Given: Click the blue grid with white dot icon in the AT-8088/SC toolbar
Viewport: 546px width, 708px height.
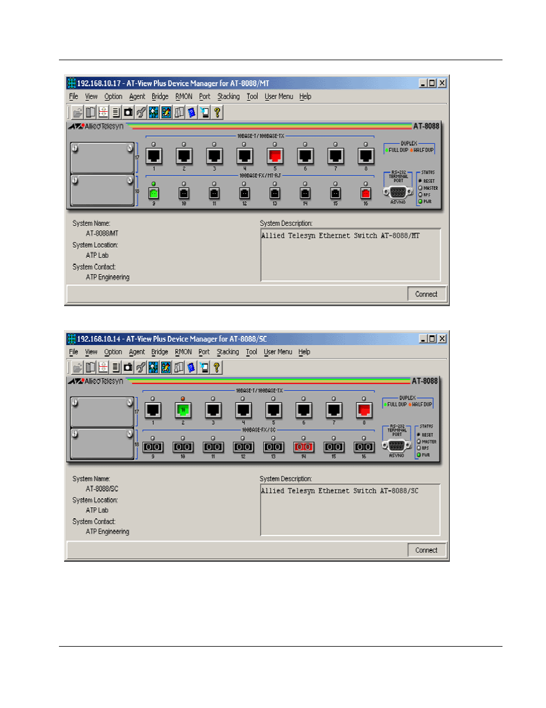Looking at the screenshot, I should coord(153,367).
